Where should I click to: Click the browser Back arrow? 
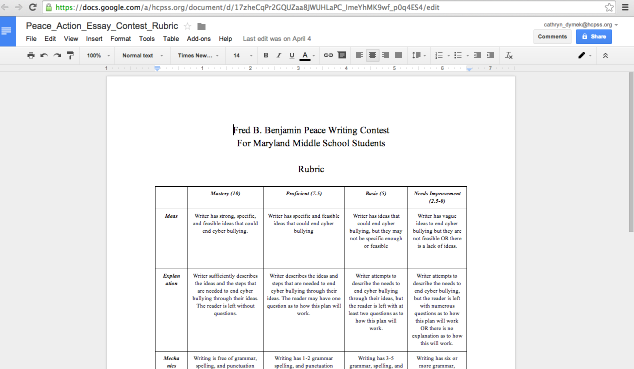click(x=4, y=7)
